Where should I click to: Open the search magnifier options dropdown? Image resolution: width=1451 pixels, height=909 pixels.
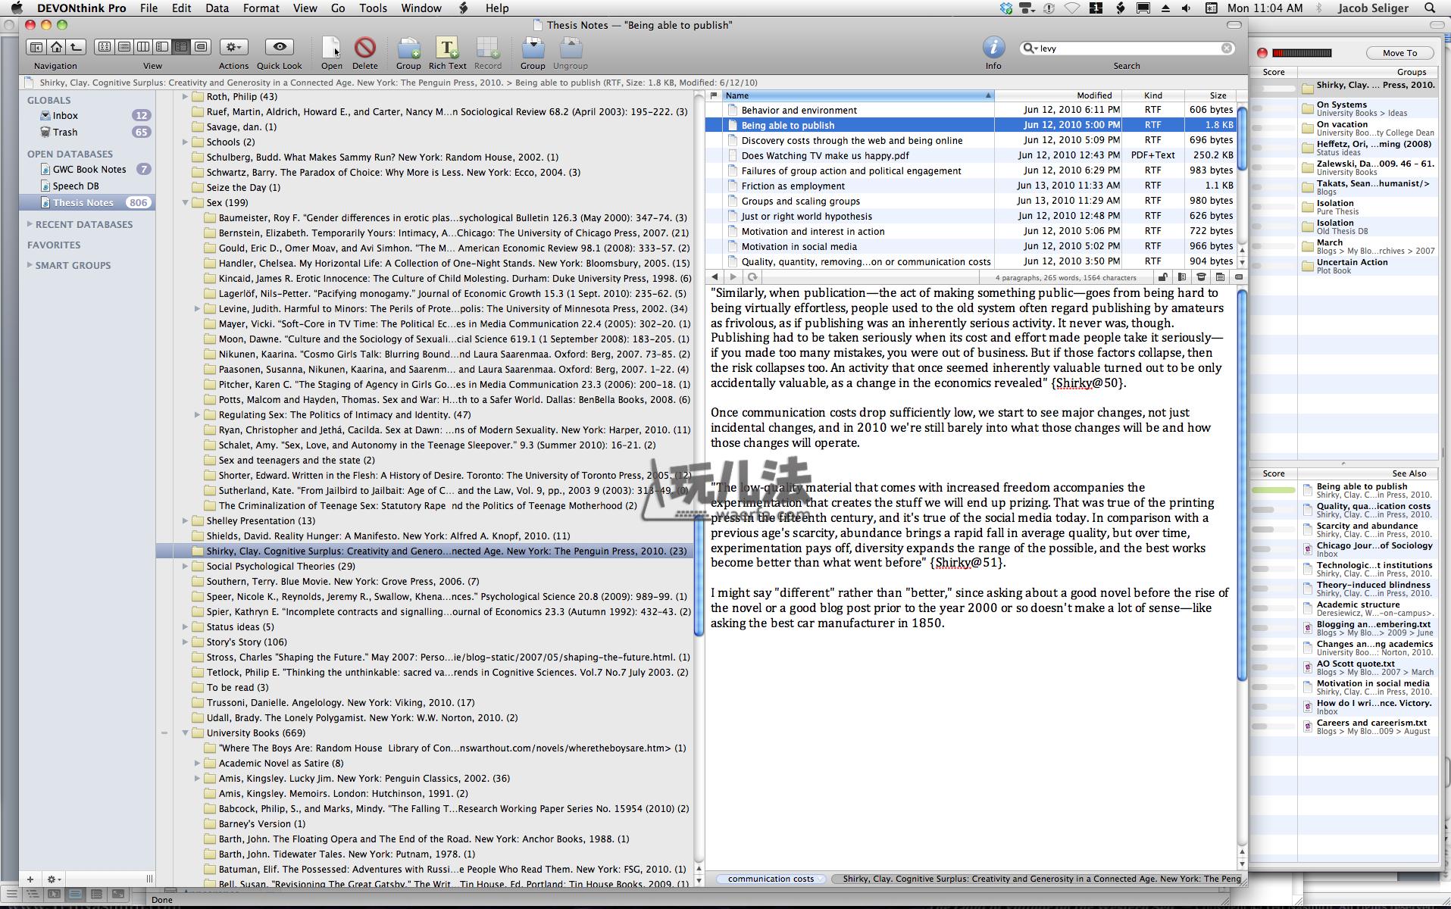pos(1030,48)
